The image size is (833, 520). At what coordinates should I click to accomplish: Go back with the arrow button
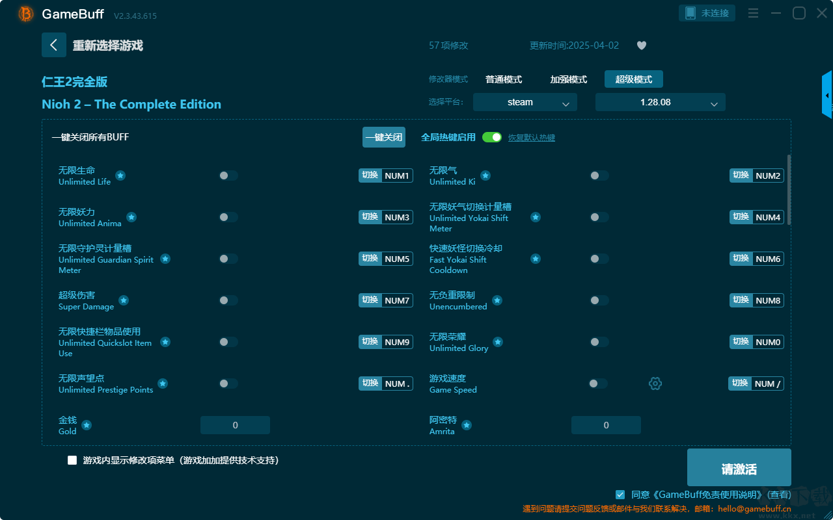coord(54,45)
